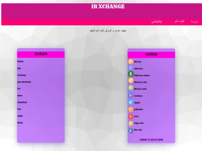
Task: Click the etherum classic: label
Action: (x=142, y=75)
